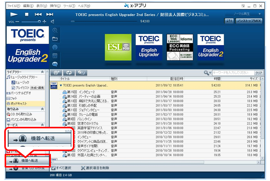Skip to the next track
Viewport: 270px width, 181px height.
click(x=50, y=14)
